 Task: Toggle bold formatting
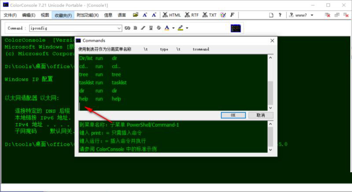coord(136,28)
